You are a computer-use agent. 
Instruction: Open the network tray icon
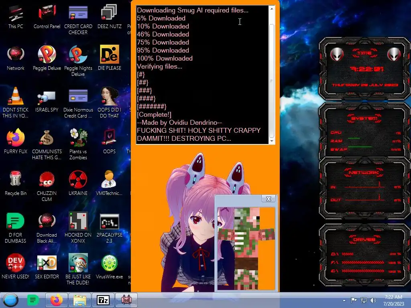point(364,300)
